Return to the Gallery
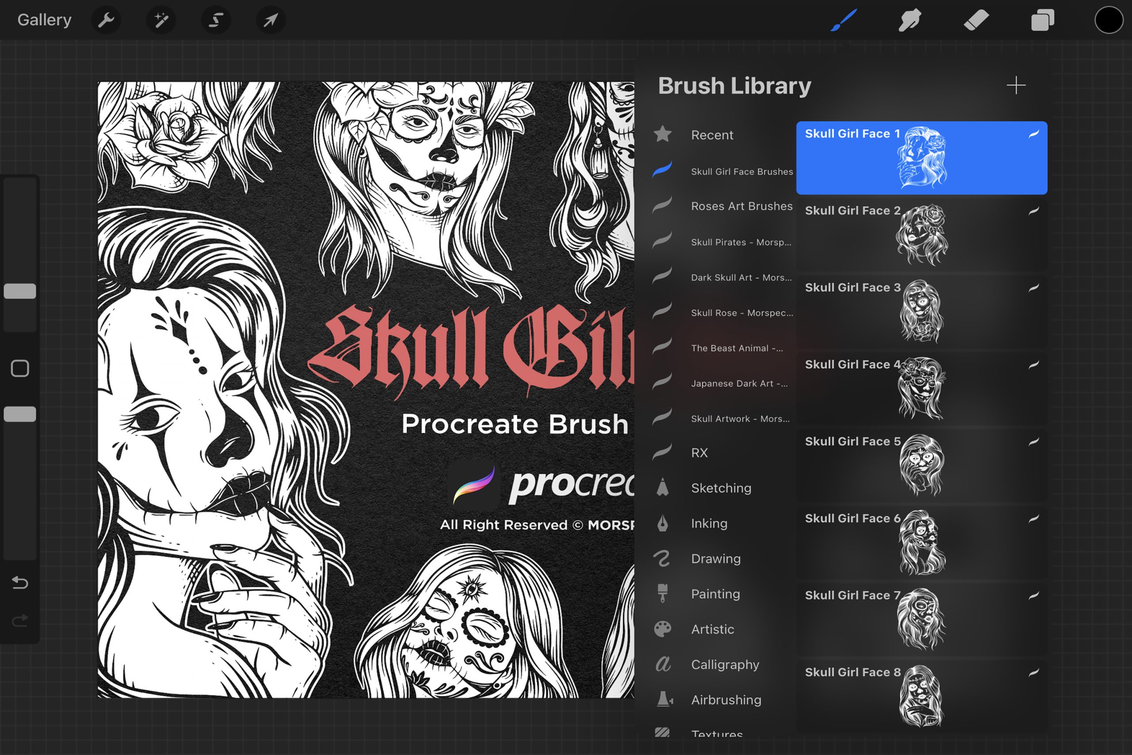1132x755 pixels. [44, 20]
